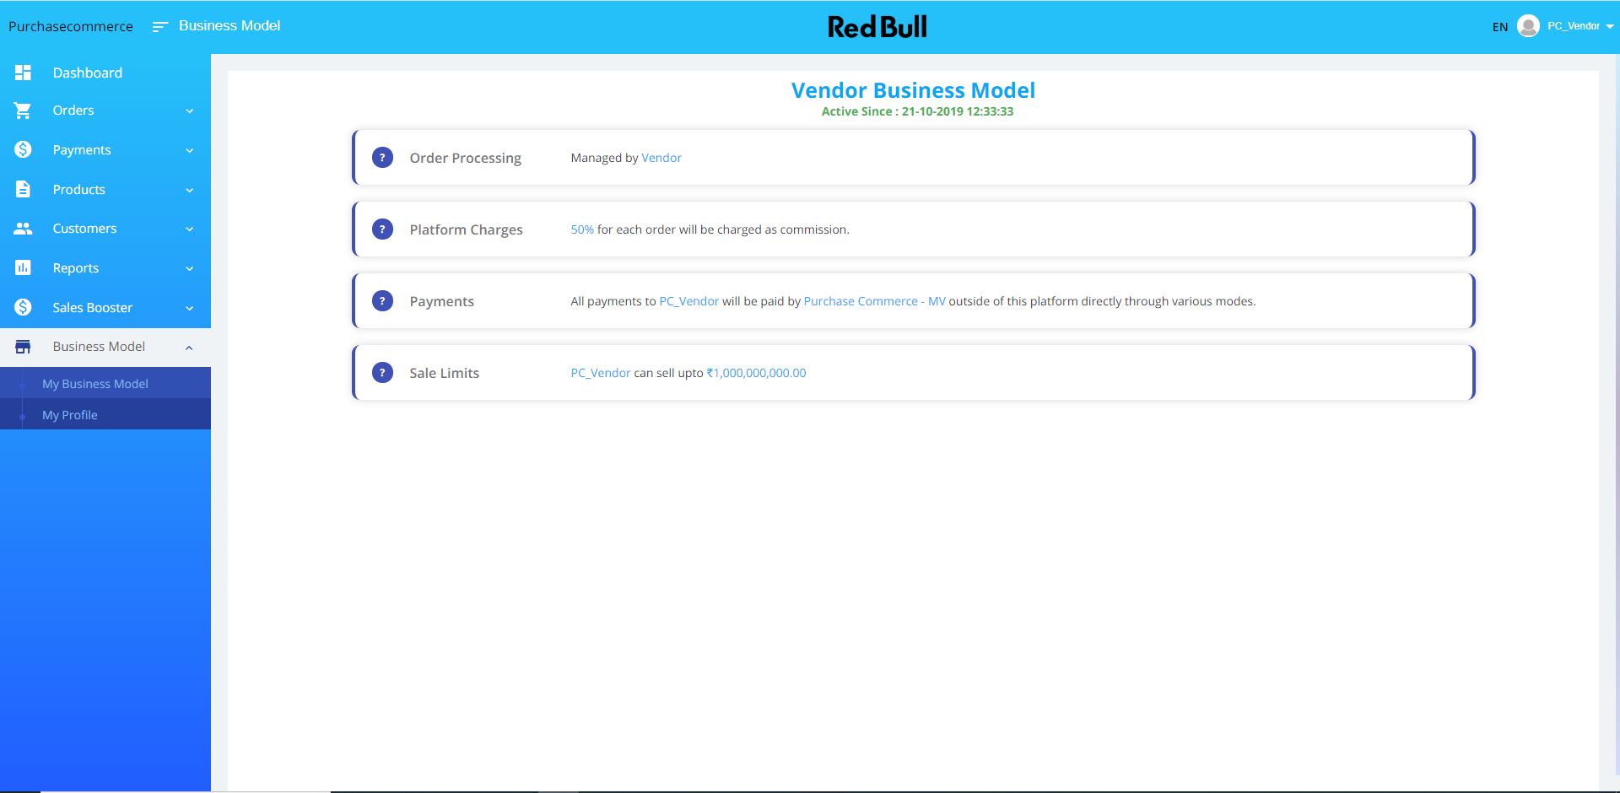
Task: Open the EN language selector
Action: 1499,27
